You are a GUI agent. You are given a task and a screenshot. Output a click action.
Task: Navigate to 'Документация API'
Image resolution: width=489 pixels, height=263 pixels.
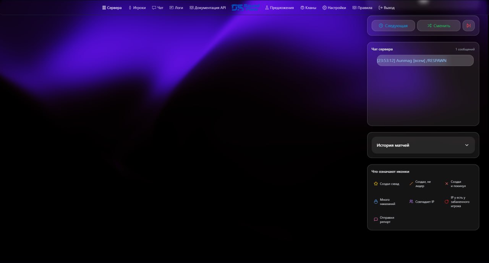click(x=207, y=7)
